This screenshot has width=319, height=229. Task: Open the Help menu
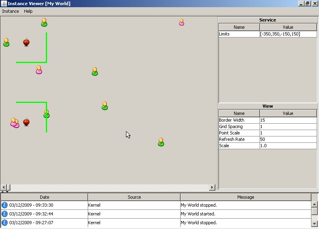point(28,11)
